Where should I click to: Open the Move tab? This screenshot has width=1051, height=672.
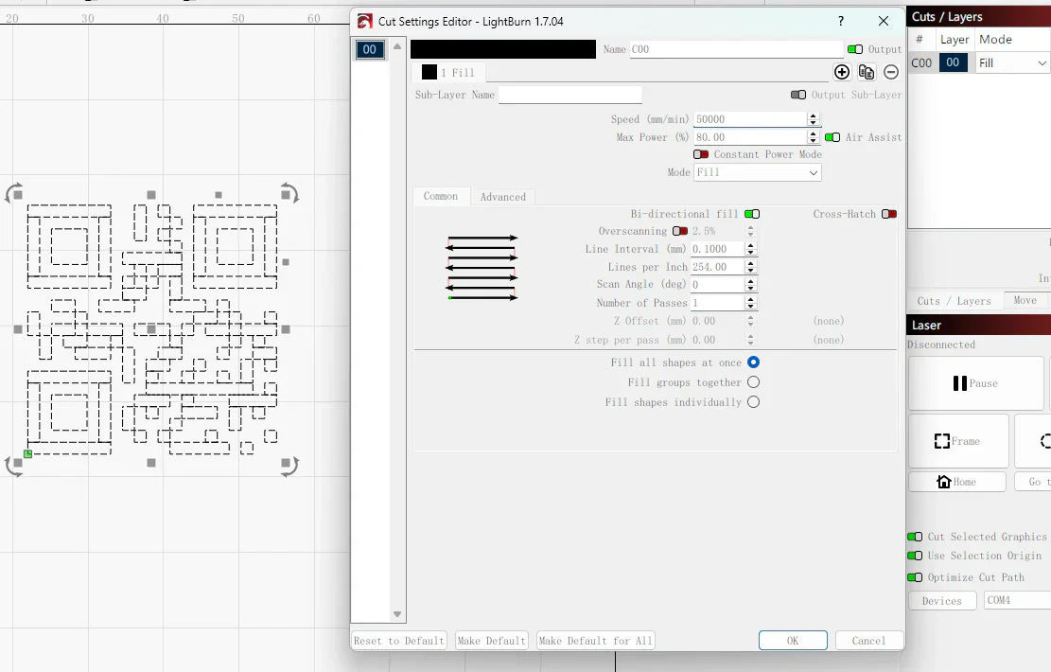point(1025,300)
